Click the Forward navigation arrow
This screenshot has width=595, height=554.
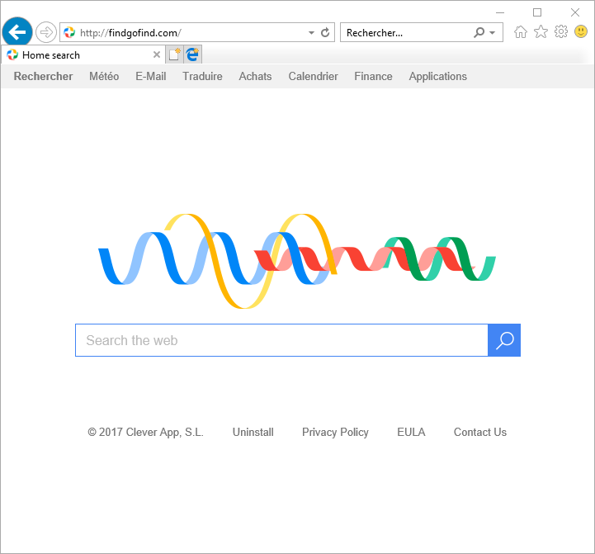(x=46, y=32)
